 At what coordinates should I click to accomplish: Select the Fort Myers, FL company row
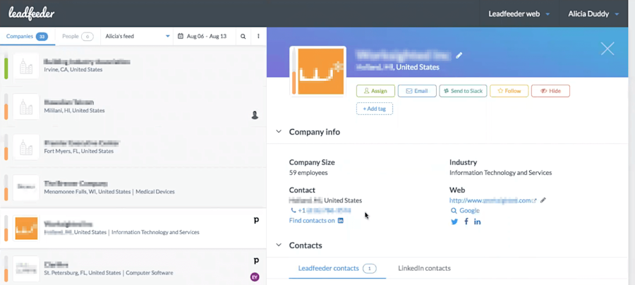[133, 147]
